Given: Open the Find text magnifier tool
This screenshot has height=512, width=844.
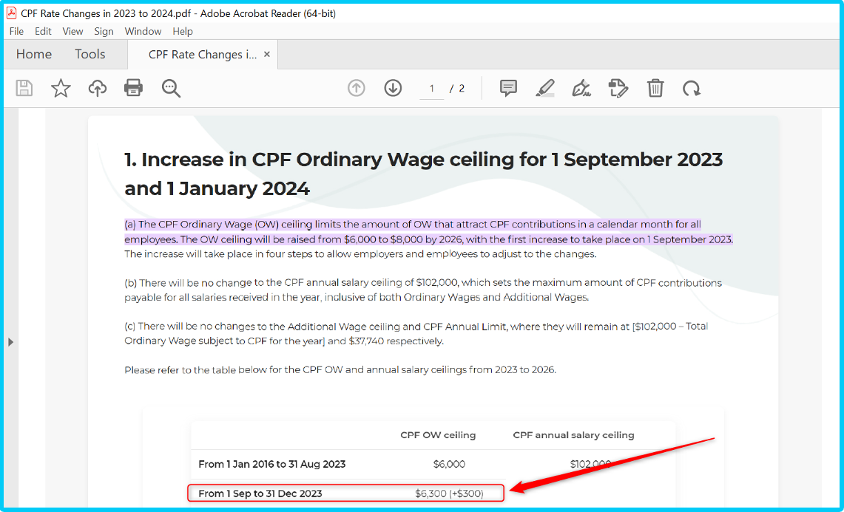Looking at the screenshot, I should (x=171, y=89).
